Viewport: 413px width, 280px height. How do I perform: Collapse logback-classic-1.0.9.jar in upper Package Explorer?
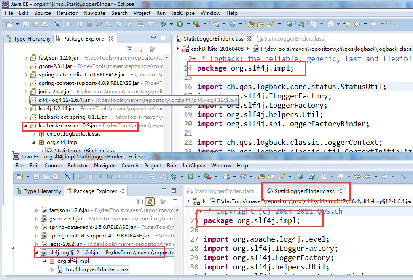(x=26, y=125)
